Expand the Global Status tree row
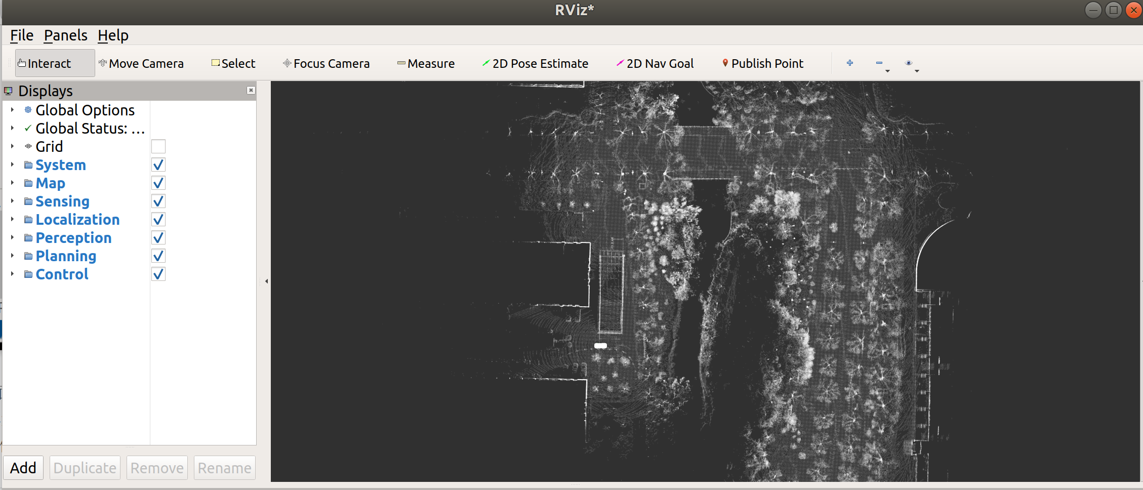Image resolution: width=1143 pixels, height=490 pixels. coord(12,128)
